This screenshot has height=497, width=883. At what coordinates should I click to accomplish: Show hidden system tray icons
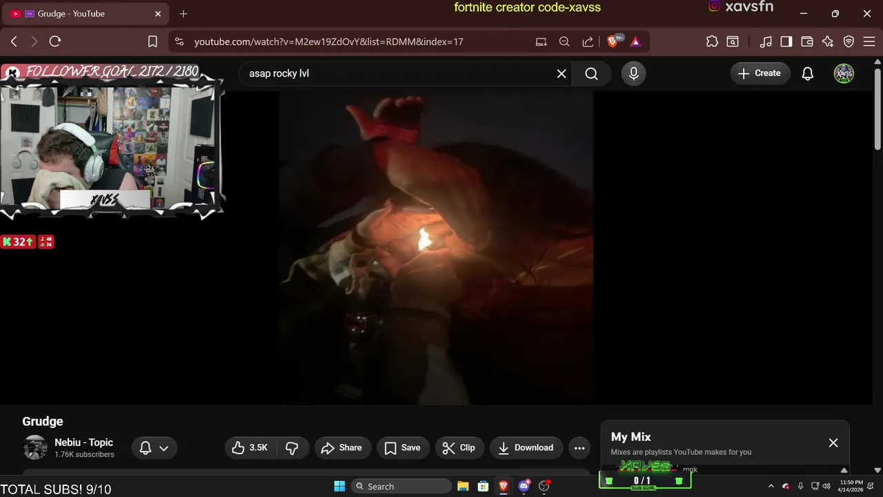pyautogui.click(x=771, y=486)
